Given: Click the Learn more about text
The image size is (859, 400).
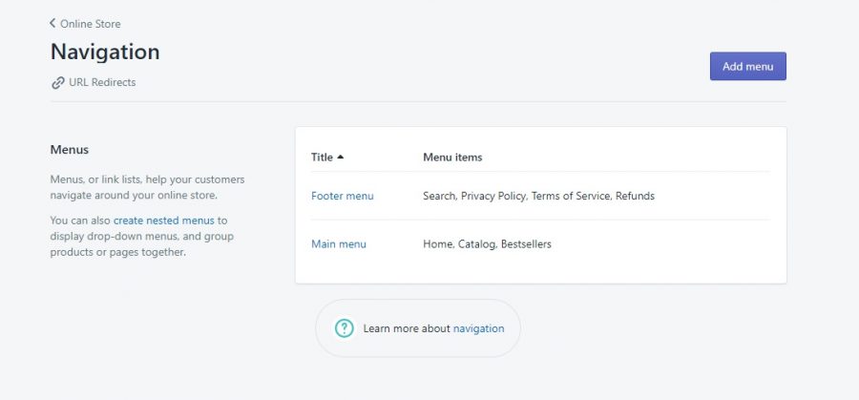Looking at the screenshot, I should tap(407, 328).
